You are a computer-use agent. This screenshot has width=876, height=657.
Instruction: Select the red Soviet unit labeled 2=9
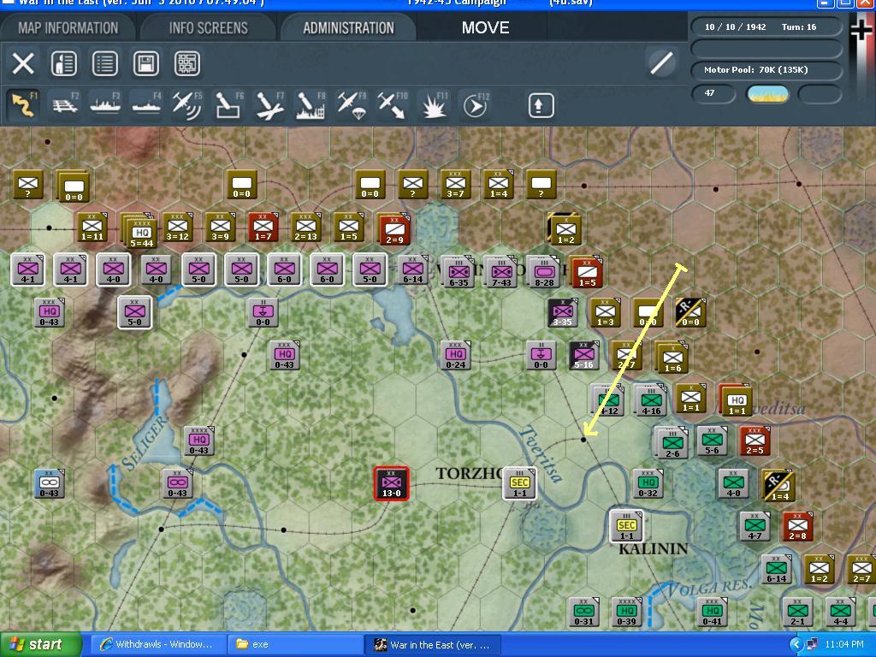click(394, 229)
